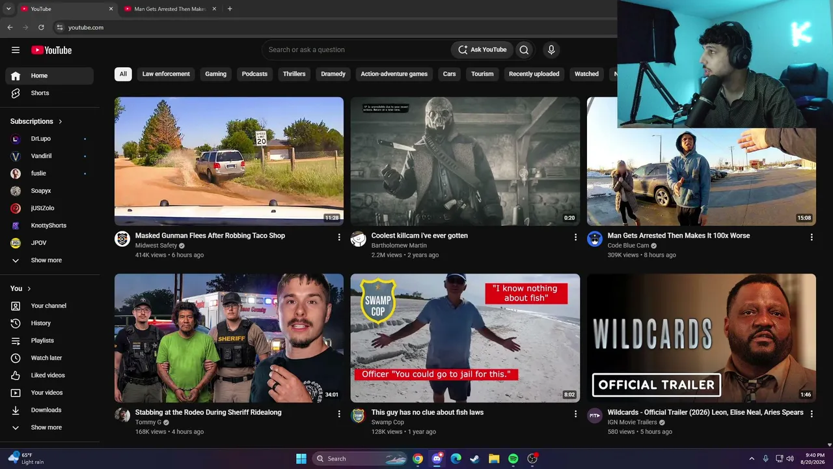833x469 pixels.
Task: Filter by the Action-adventure games chip
Action: (x=394, y=74)
